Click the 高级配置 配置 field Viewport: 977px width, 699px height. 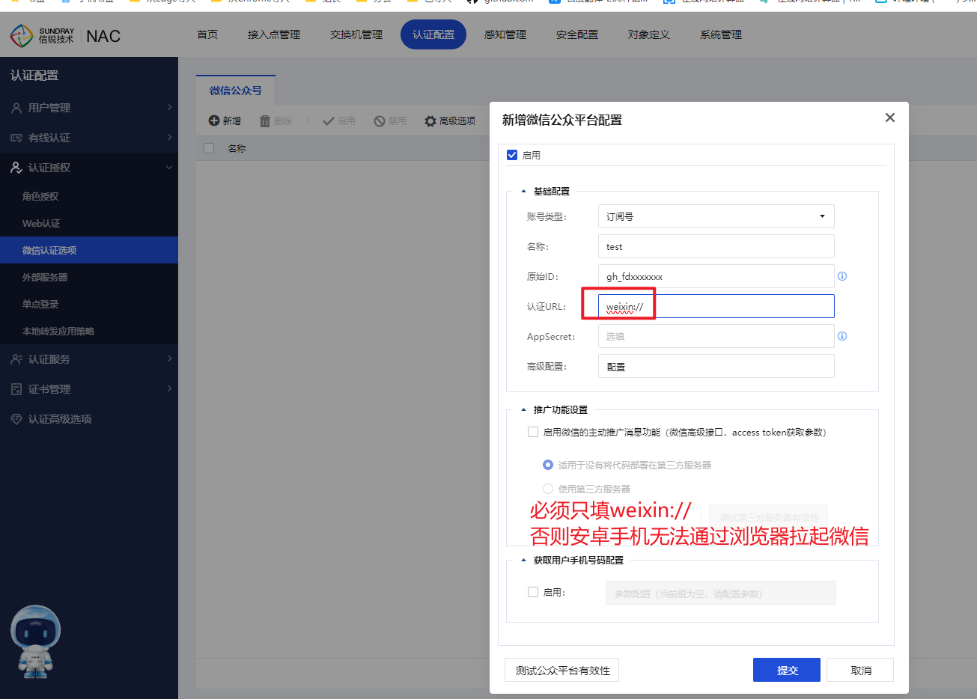pyautogui.click(x=716, y=366)
